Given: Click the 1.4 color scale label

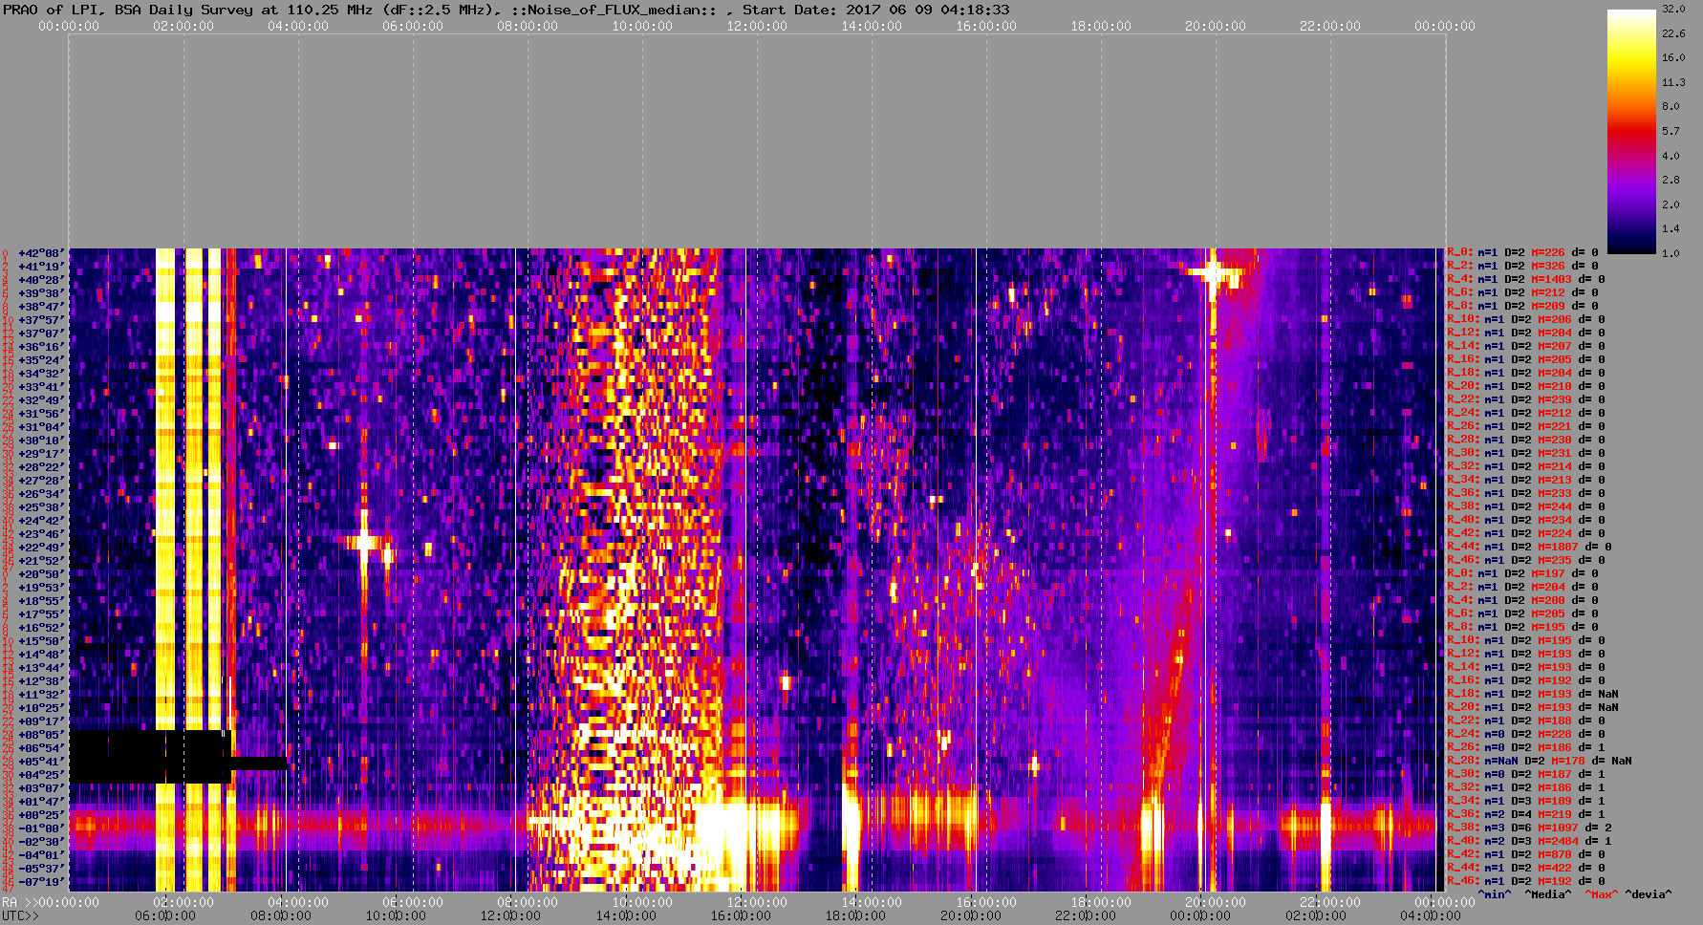Looking at the screenshot, I should 1670,229.
